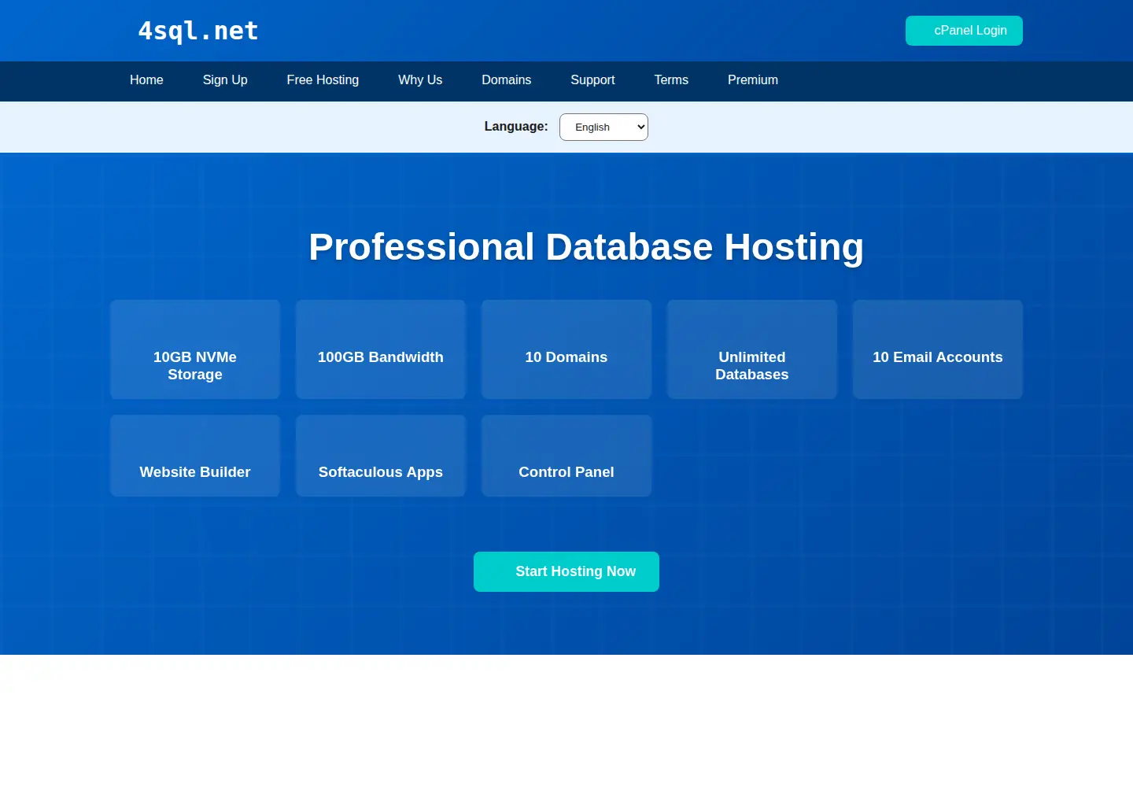Select the 10GB NVMe Storage card
The image size is (1133, 787).
195,349
